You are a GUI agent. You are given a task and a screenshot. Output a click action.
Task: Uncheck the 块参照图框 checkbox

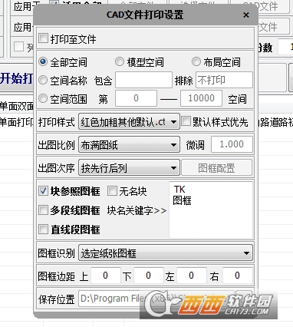coord(43,191)
